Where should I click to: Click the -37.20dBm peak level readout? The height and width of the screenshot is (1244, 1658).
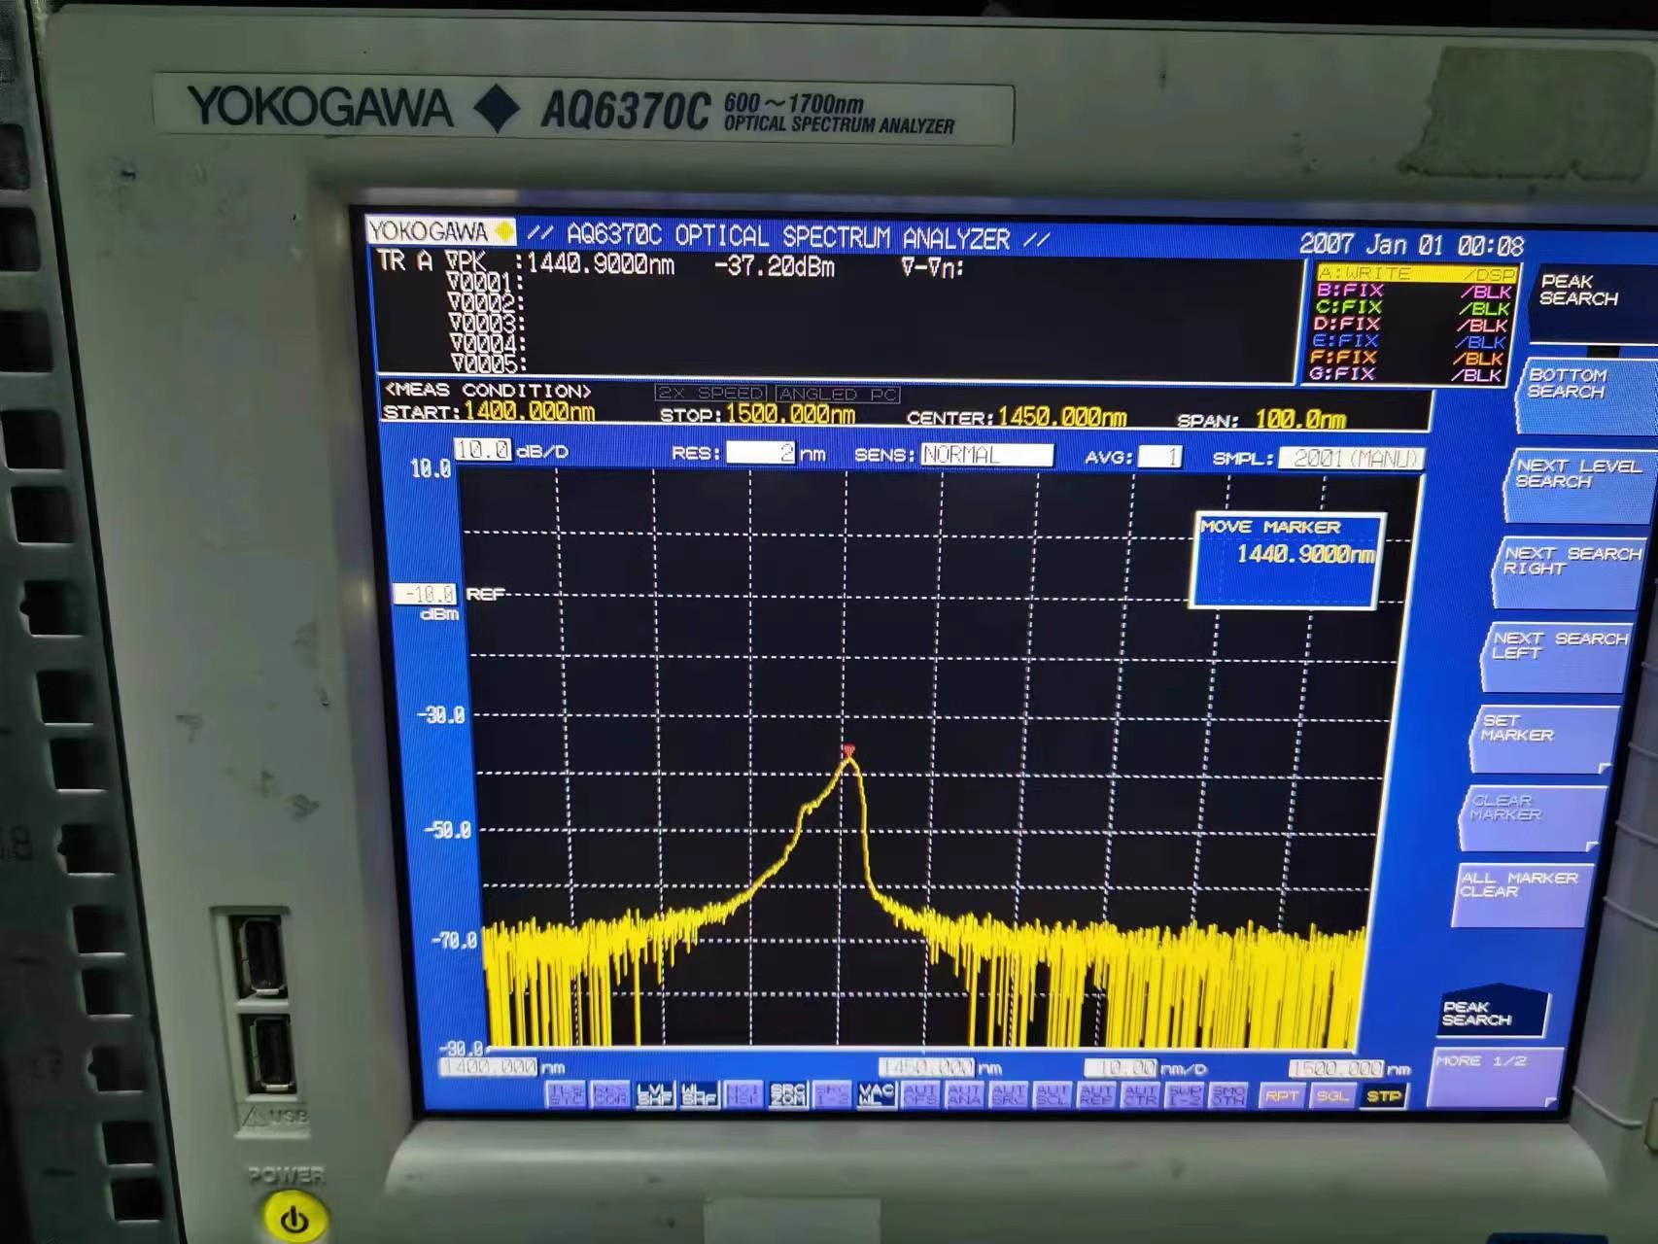click(x=775, y=266)
